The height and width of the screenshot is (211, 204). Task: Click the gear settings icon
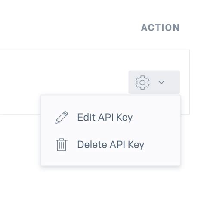click(142, 82)
